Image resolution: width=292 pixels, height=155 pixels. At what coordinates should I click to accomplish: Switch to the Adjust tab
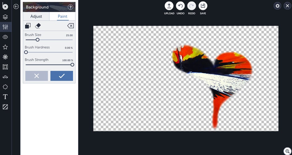36,16
